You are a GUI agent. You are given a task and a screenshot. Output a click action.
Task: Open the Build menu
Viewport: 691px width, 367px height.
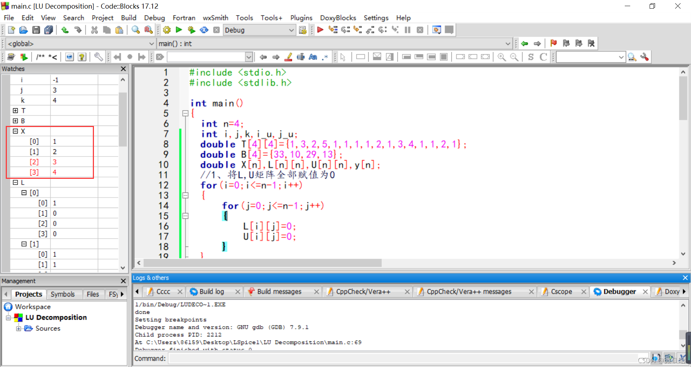click(128, 18)
